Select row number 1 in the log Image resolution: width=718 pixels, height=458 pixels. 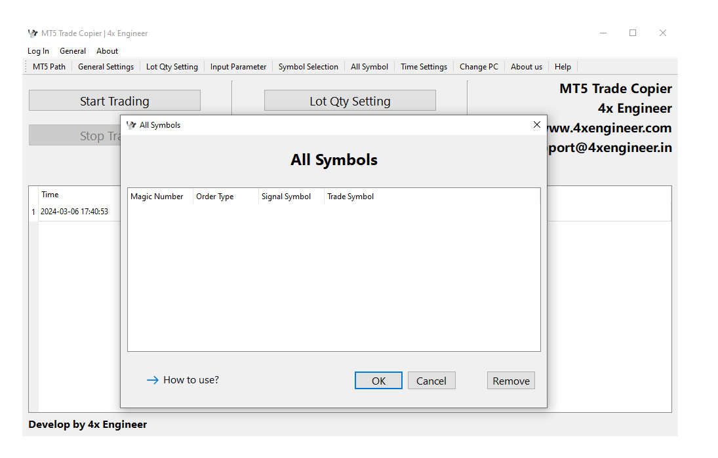click(33, 212)
